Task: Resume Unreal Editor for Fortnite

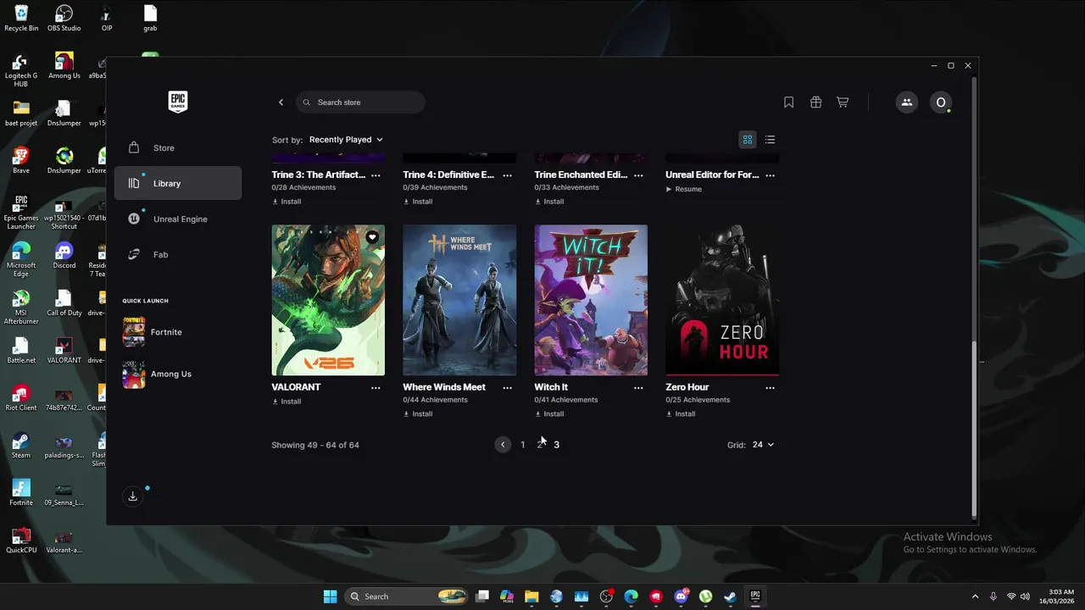Action: (684, 189)
